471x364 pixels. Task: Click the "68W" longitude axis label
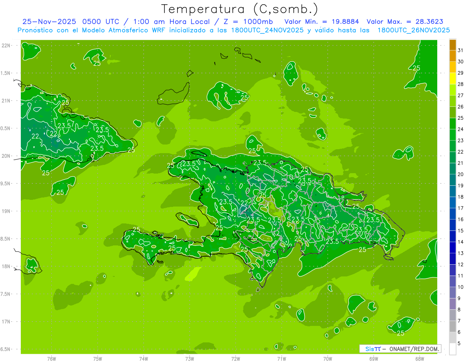tap(420, 359)
